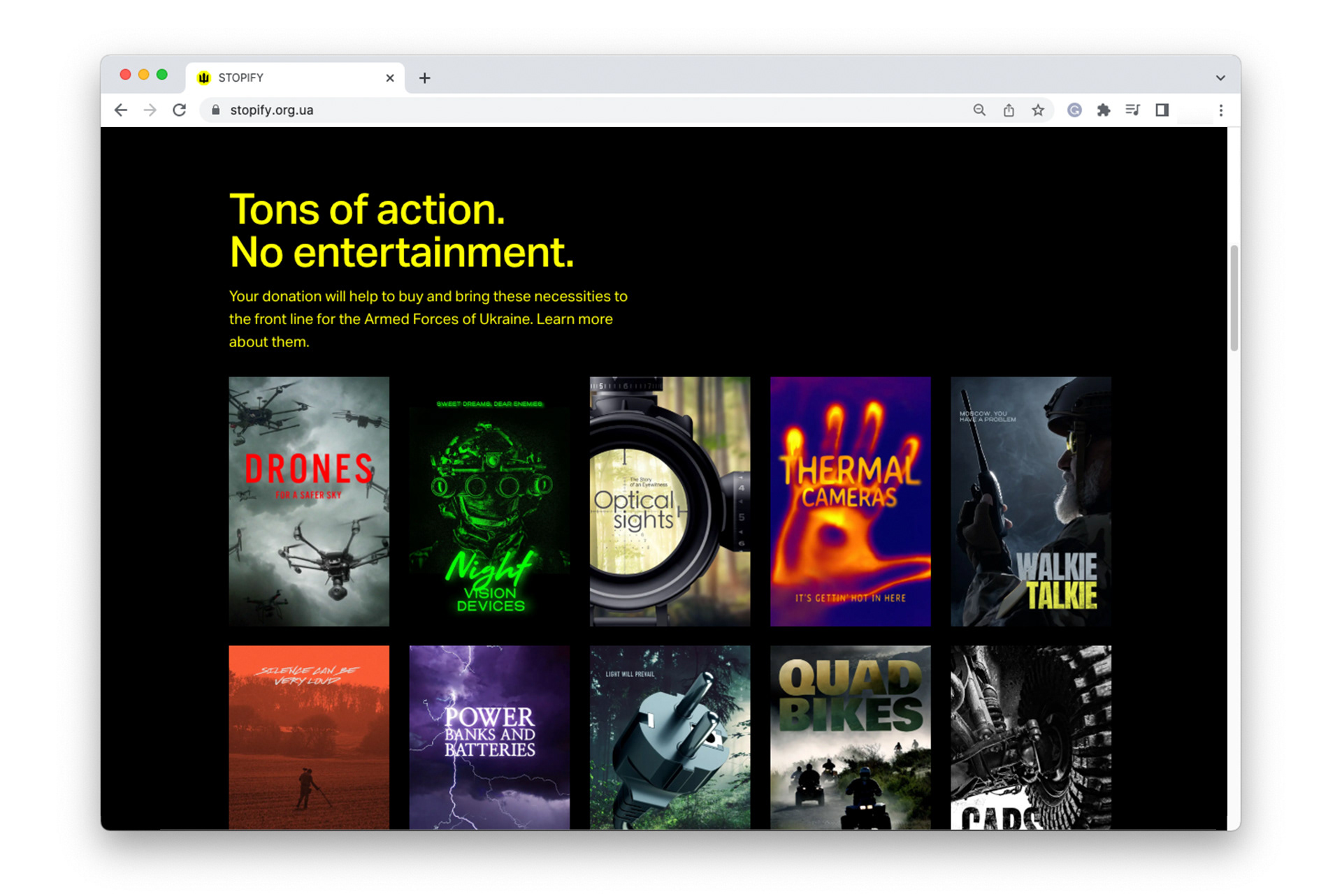Open the Extensions puzzle piece menu
This screenshot has height=894, width=1342.
[x=1104, y=110]
